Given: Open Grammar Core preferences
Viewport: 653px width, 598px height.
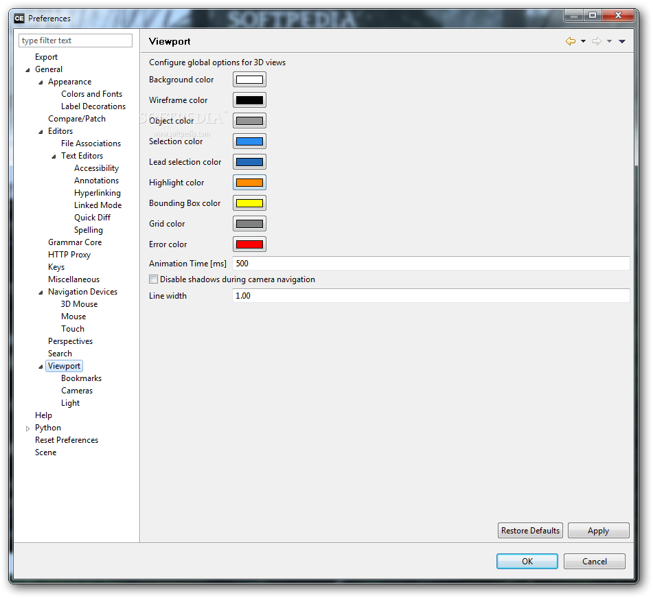Looking at the screenshot, I should click(x=75, y=242).
